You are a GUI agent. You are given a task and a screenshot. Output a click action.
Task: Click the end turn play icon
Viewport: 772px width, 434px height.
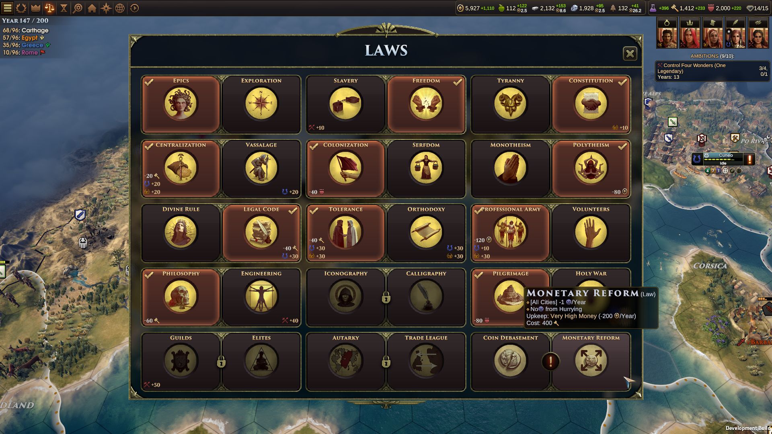click(134, 8)
